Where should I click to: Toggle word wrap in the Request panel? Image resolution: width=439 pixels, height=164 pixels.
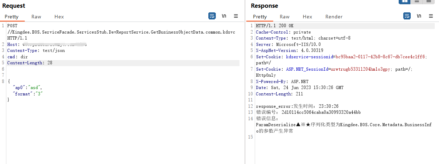click(x=212, y=16)
